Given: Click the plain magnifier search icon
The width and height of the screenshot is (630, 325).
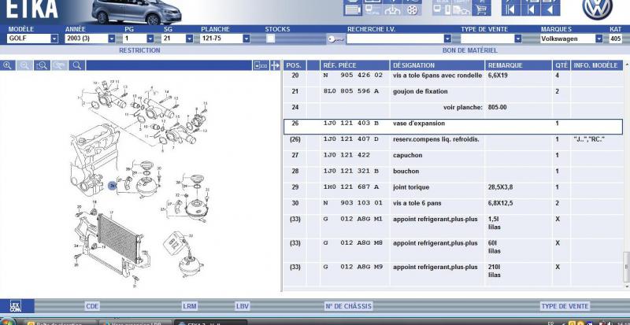Looking at the screenshot, I should [x=76, y=65].
